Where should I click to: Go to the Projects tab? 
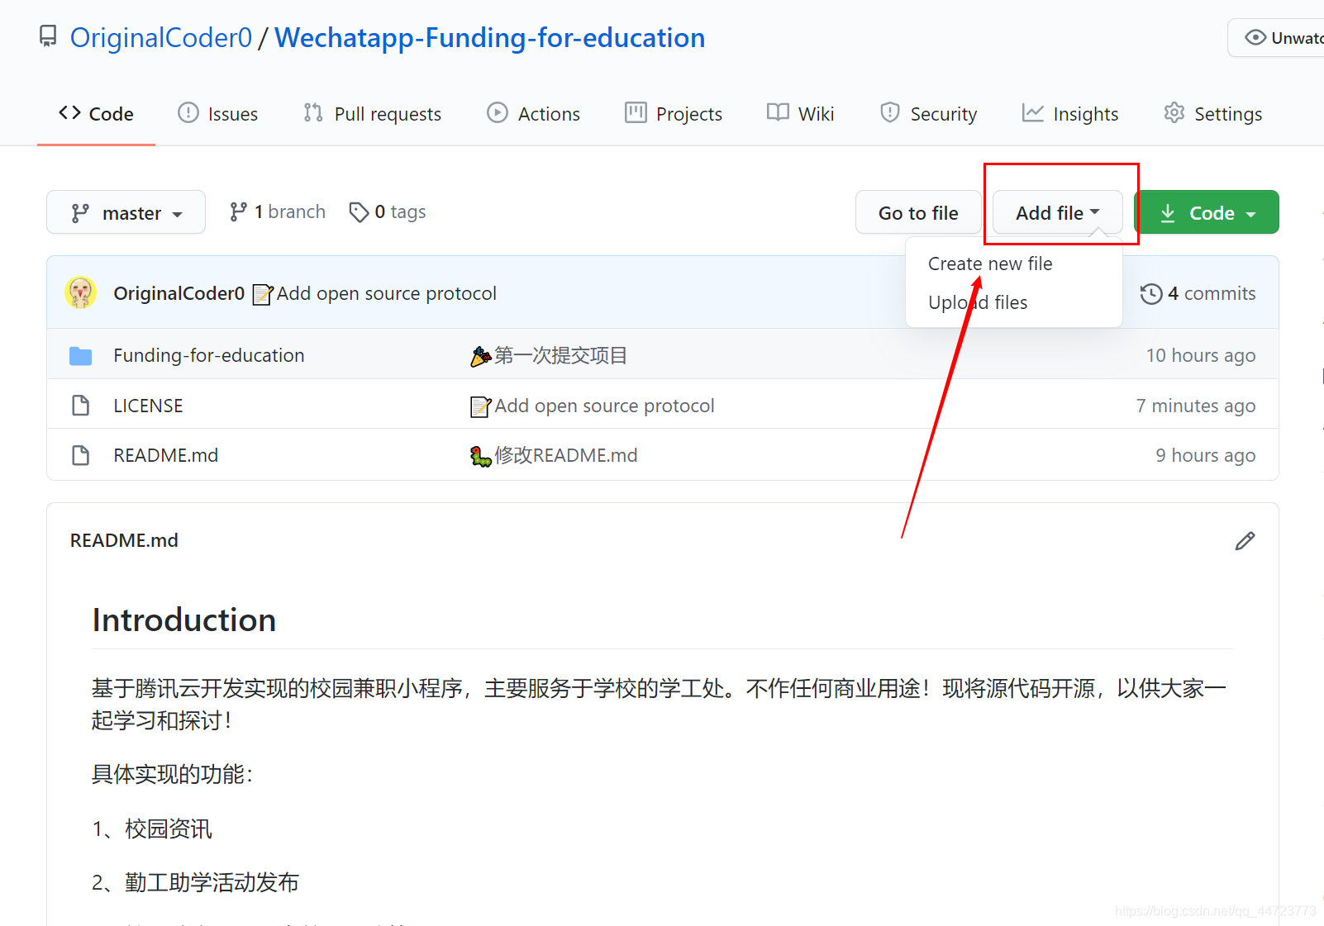pyautogui.click(x=674, y=114)
